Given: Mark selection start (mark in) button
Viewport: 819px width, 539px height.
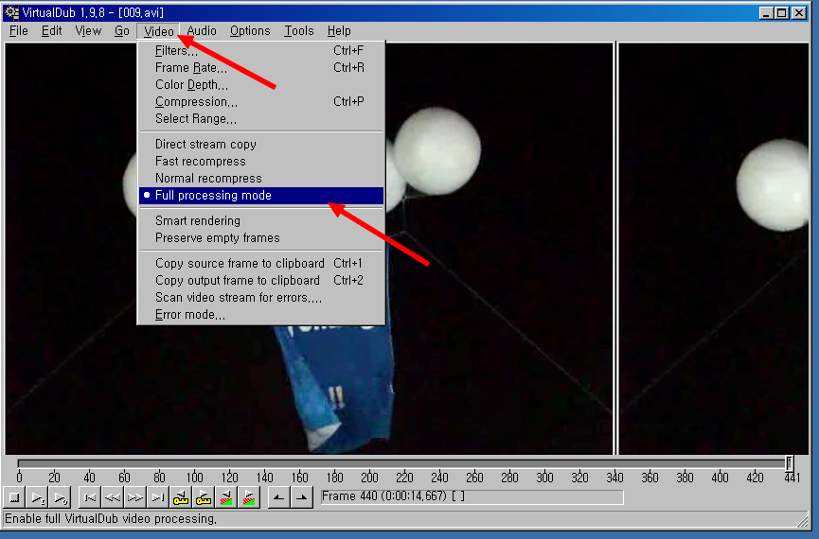Looking at the screenshot, I should coord(279,497).
